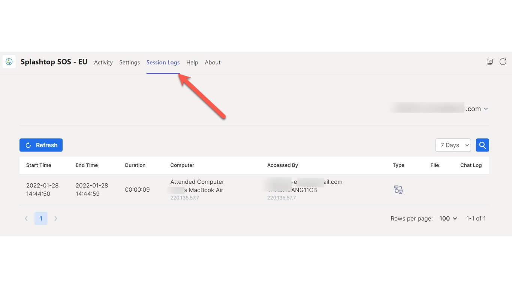Click the Attended Computer text
The width and height of the screenshot is (512, 288).
point(197,182)
